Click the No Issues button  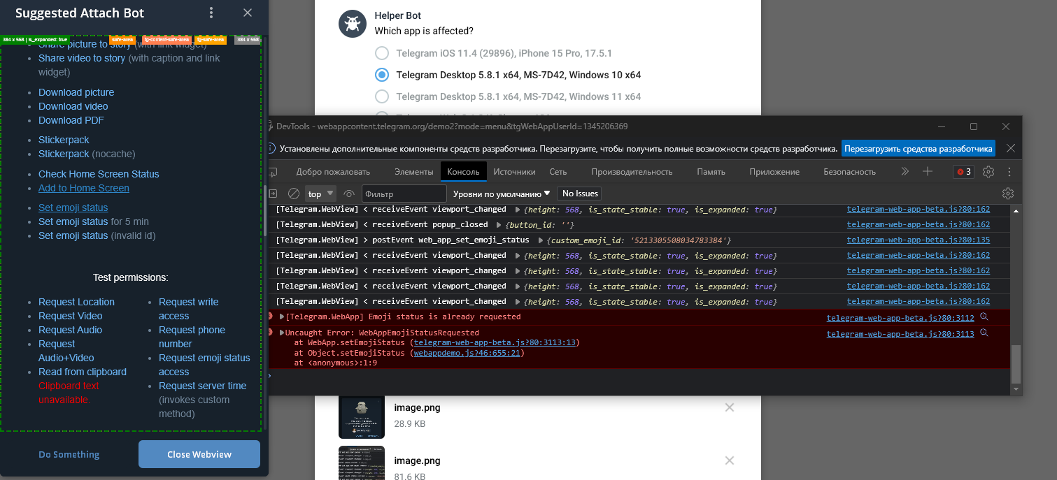click(x=580, y=194)
